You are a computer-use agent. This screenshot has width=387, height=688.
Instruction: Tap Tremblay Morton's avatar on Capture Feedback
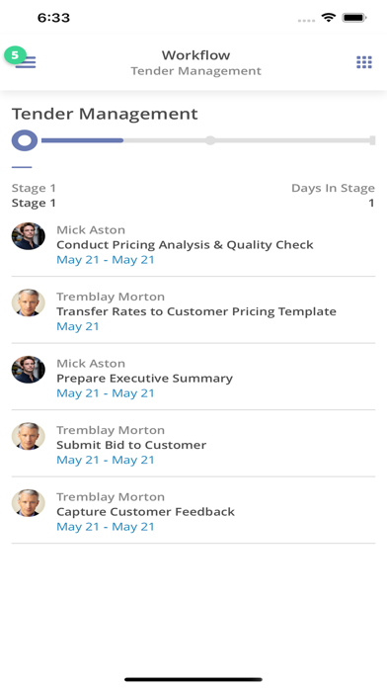(29, 503)
